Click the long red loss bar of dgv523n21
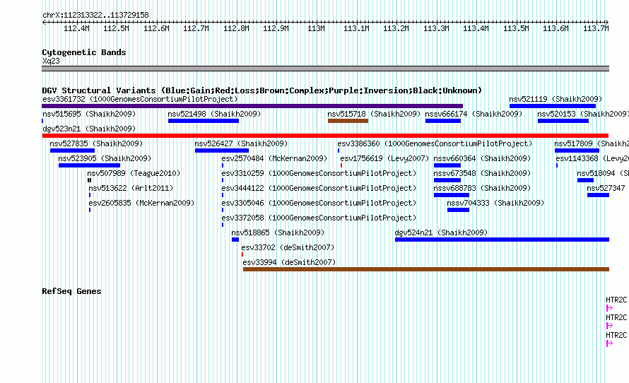Screen dimensions: 629x383 click(325, 136)
